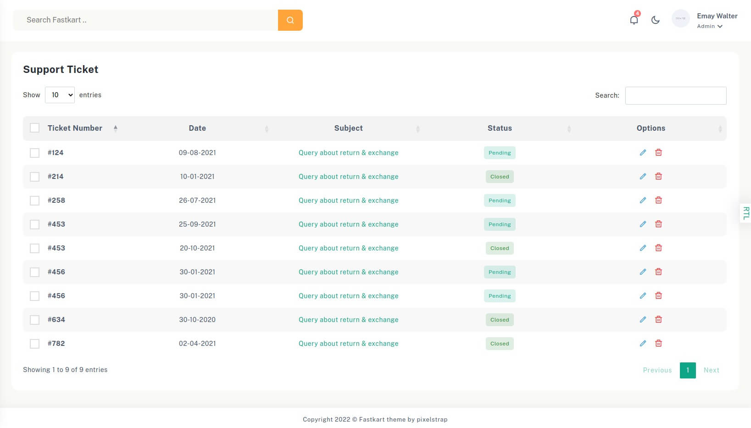Image resolution: width=751 pixels, height=428 pixels.
Task: Select checkbox beside ticket #634
Action: click(x=34, y=320)
